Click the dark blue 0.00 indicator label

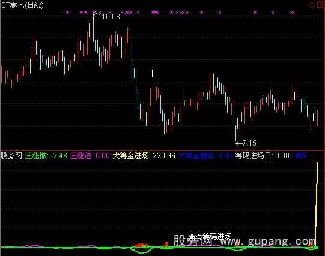[x=205, y=156]
